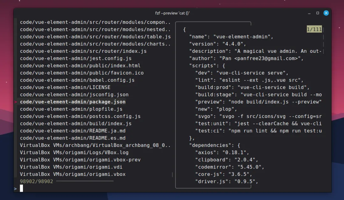The image size is (344, 200).
Task: Click the "lint" script preview line
Action: (249, 80)
